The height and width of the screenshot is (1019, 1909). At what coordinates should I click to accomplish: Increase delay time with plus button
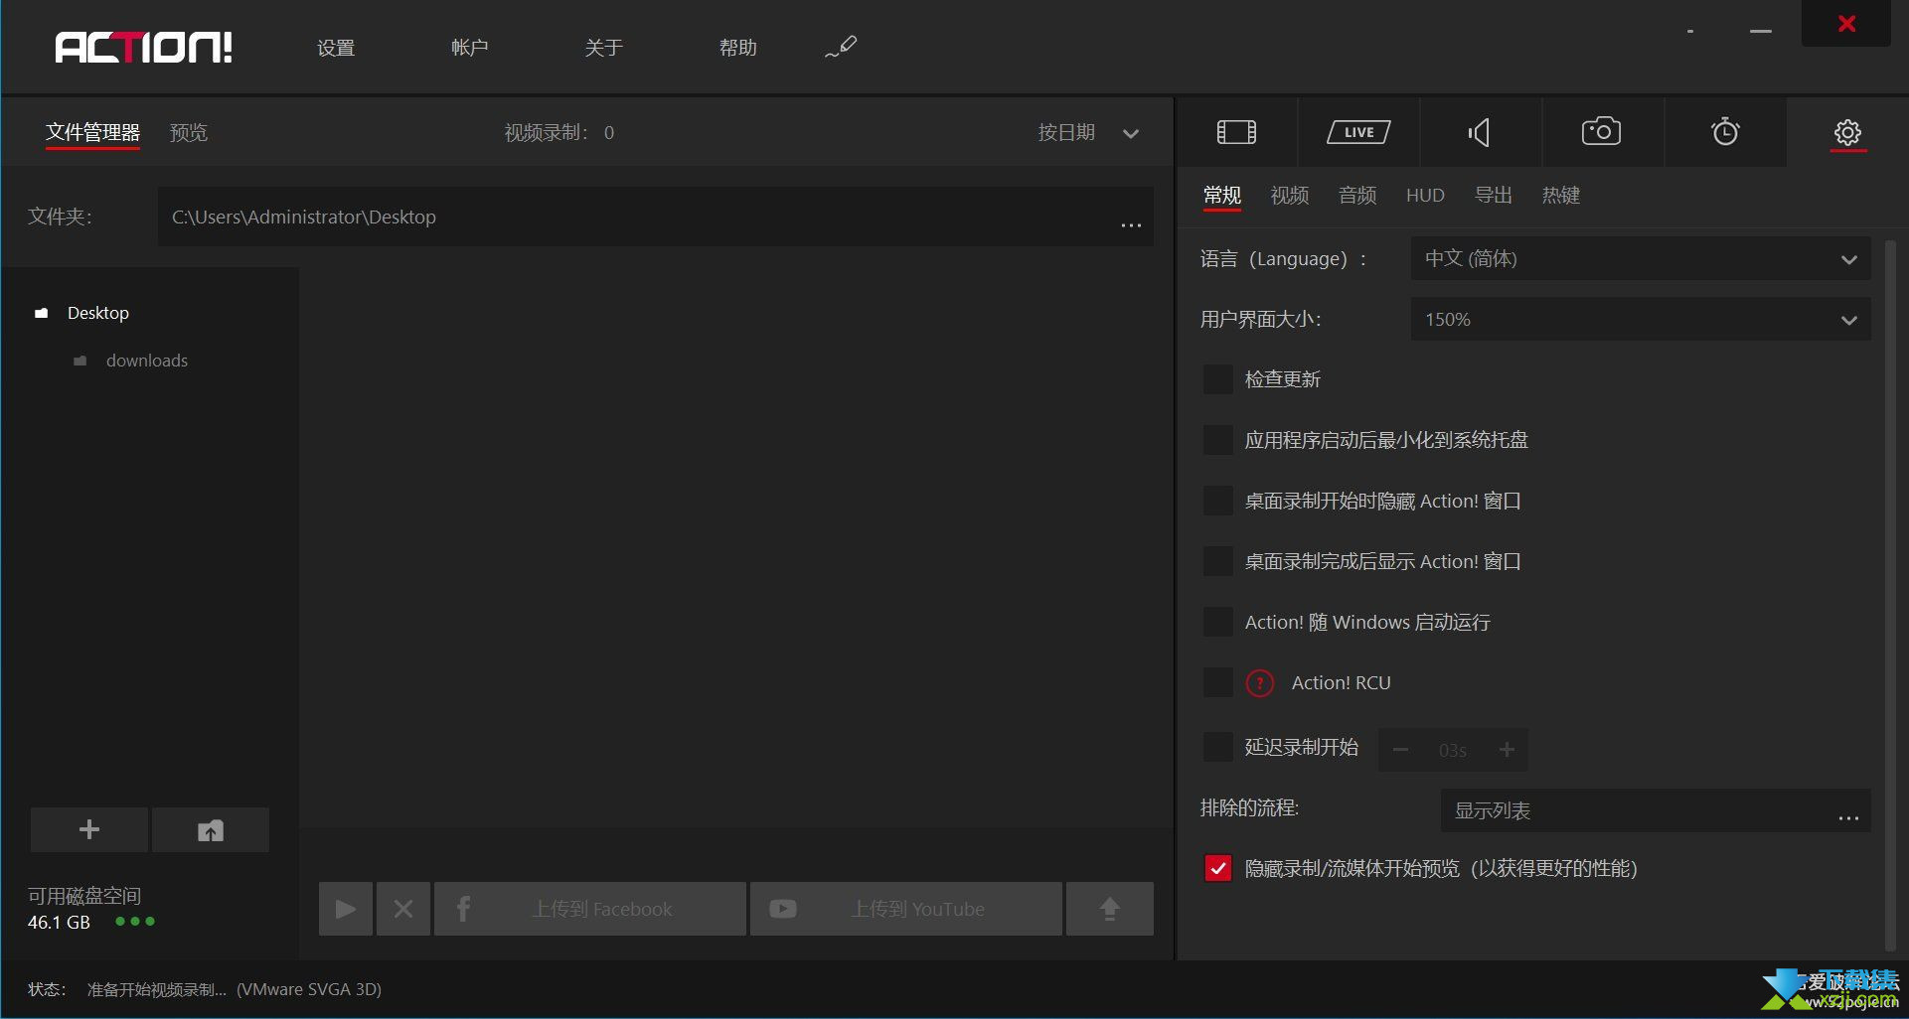1507,750
